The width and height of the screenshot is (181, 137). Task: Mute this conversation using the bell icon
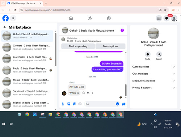(x=148, y=54)
